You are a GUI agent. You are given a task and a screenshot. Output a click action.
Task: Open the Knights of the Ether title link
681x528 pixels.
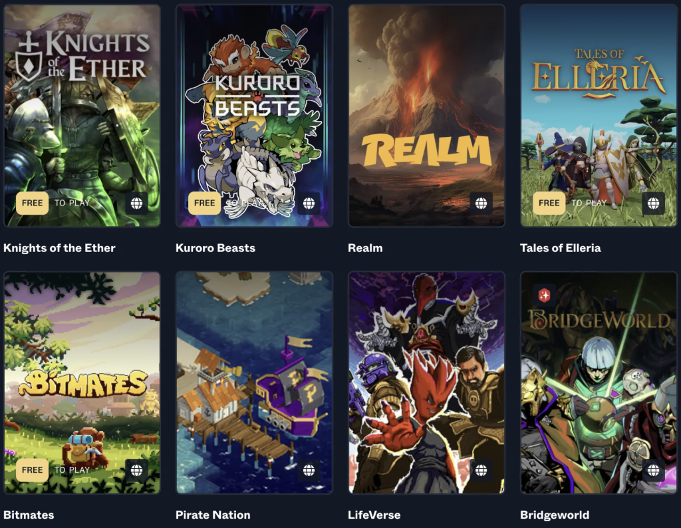coord(59,248)
